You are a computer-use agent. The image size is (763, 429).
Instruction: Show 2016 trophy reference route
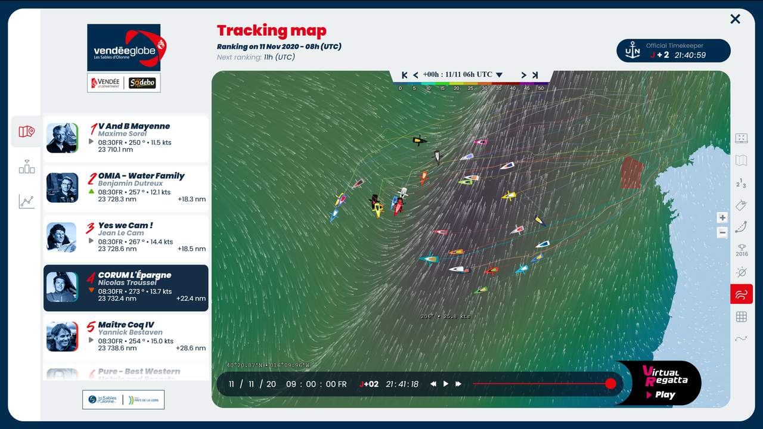742,250
